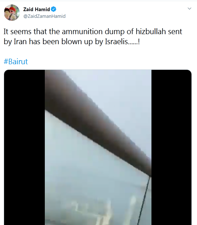Play the embedded tweet video
Viewport: 197px width, 225px height.
coord(98,147)
